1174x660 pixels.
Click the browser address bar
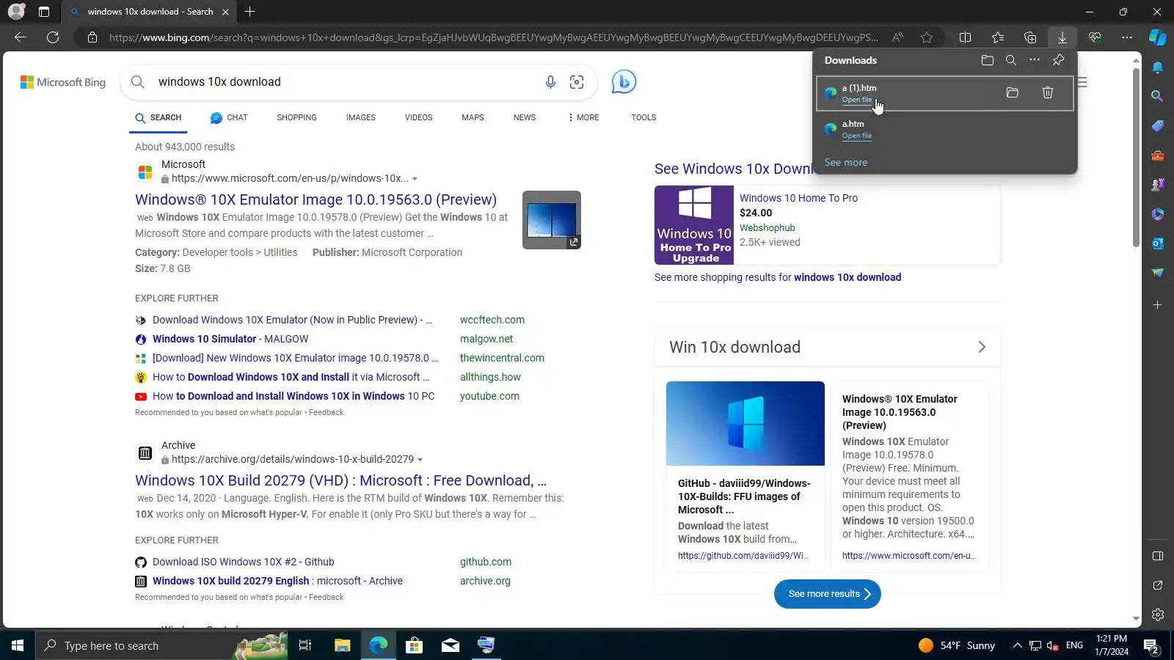[493, 37]
